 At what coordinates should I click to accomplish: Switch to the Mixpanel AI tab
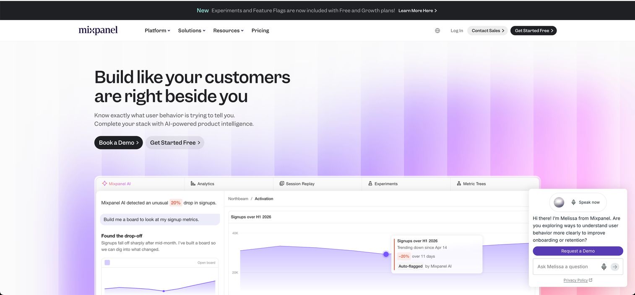(141, 184)
